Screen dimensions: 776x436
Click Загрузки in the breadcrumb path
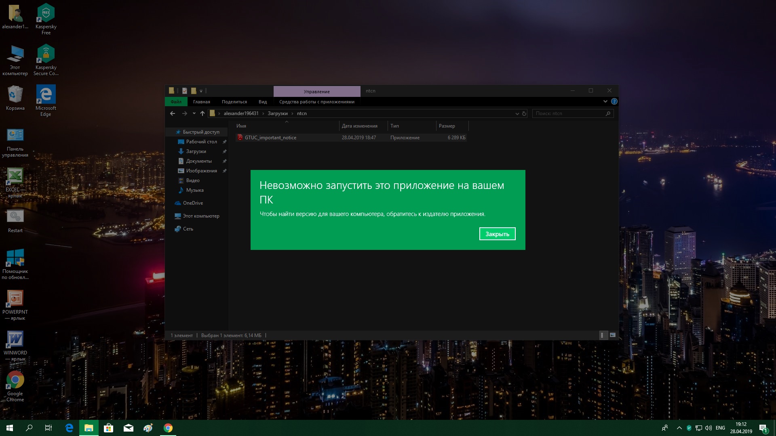[278, 113]
